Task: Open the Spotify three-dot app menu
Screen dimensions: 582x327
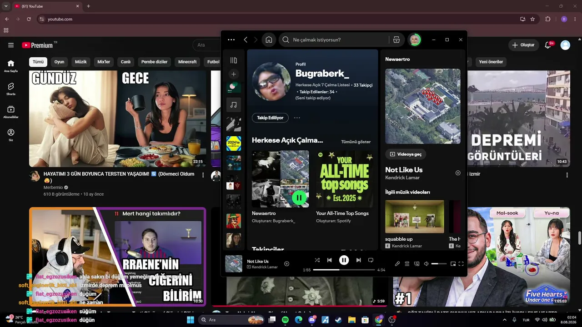Action: (x=231, y=40)
